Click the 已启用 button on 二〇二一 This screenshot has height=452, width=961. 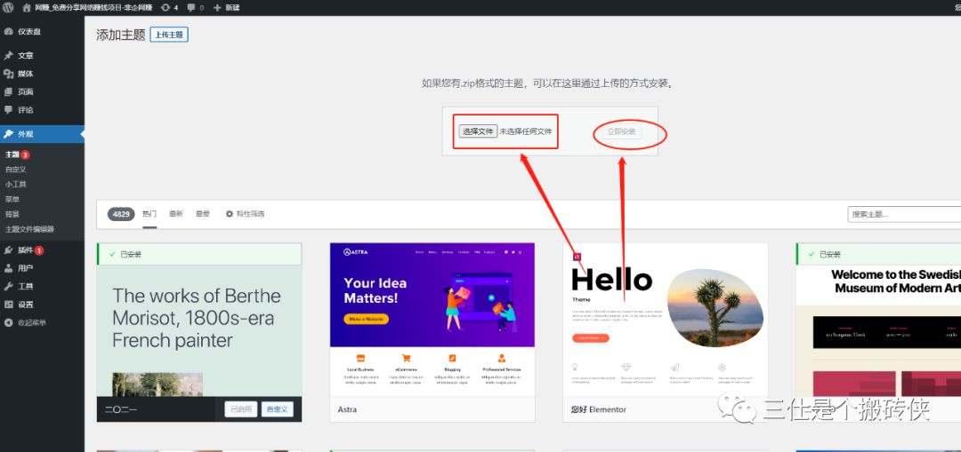pyautogui.click(x=241, y=409)
